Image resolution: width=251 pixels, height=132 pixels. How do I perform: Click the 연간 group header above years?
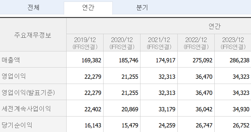click(215, 26)
